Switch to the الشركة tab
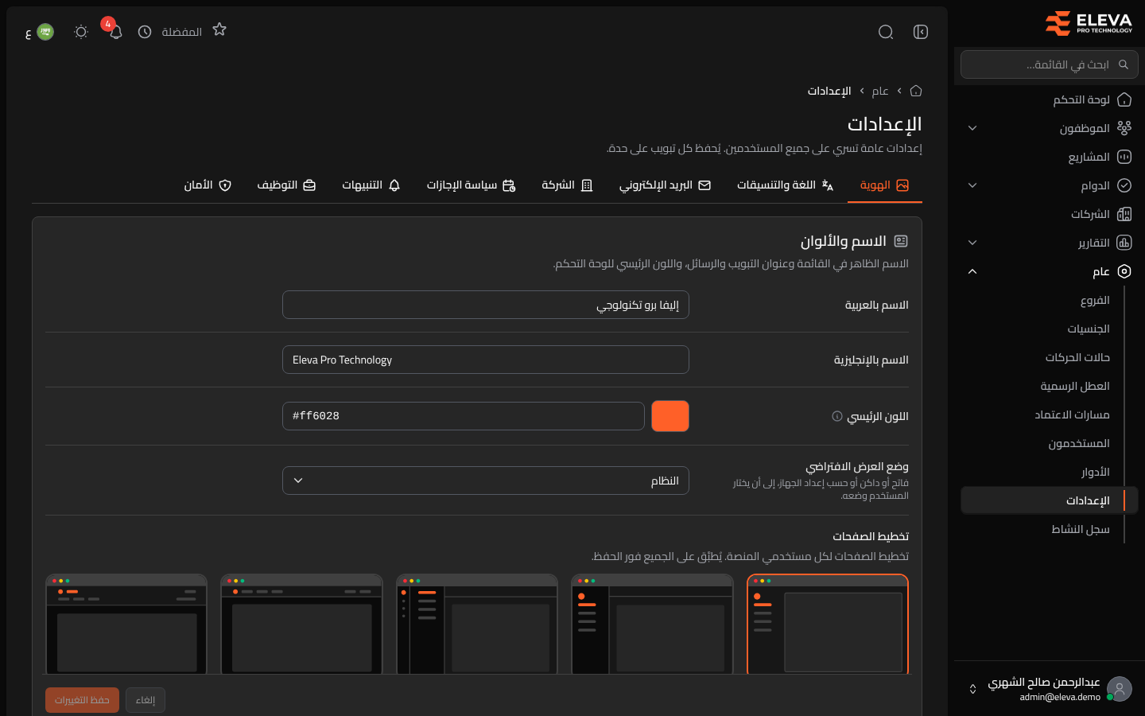This screenshot has width=1145, height=716. tap(567, 185)
